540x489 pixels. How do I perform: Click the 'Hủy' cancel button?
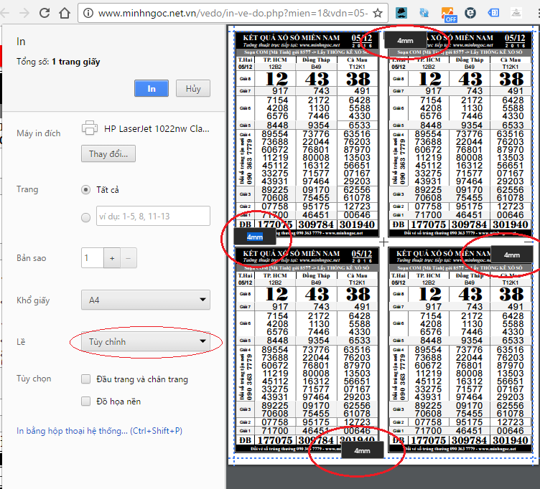click(x=193, y=88)
